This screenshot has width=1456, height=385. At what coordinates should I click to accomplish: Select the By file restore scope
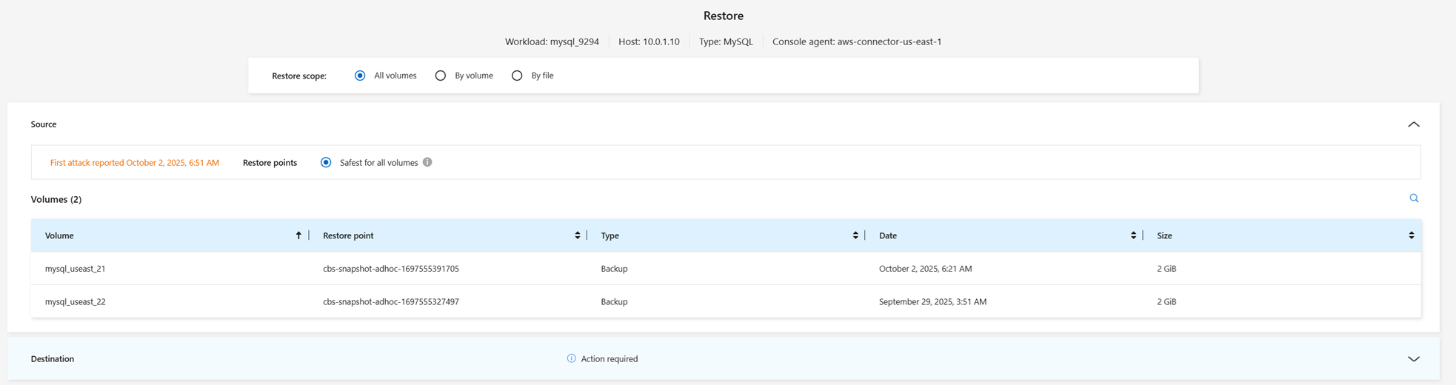pyautogui.click(x=517, y=76)
